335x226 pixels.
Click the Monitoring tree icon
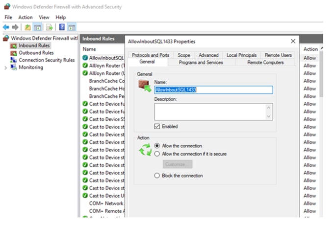point(13,68)
